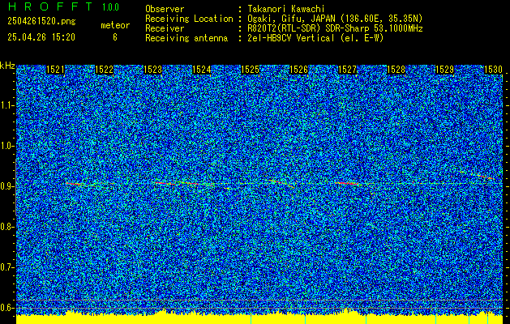Click the 1522 time marker label
This screenshot has width=510, height=324.
tap(104, 70)
